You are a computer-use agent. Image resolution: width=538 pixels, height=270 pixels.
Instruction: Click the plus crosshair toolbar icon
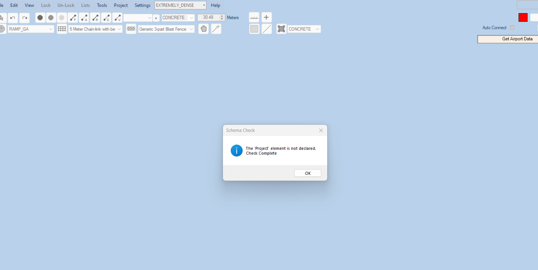266,18
